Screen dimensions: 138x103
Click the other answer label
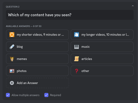[85, 71]
